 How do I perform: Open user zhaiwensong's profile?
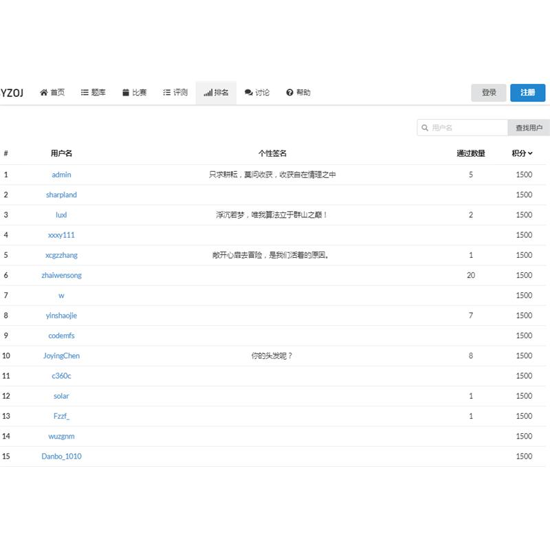[x=61, y=276]
